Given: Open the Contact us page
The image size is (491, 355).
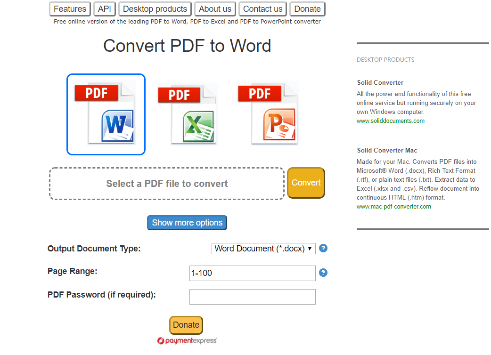Looking at the screenshot, I should 262,9.
